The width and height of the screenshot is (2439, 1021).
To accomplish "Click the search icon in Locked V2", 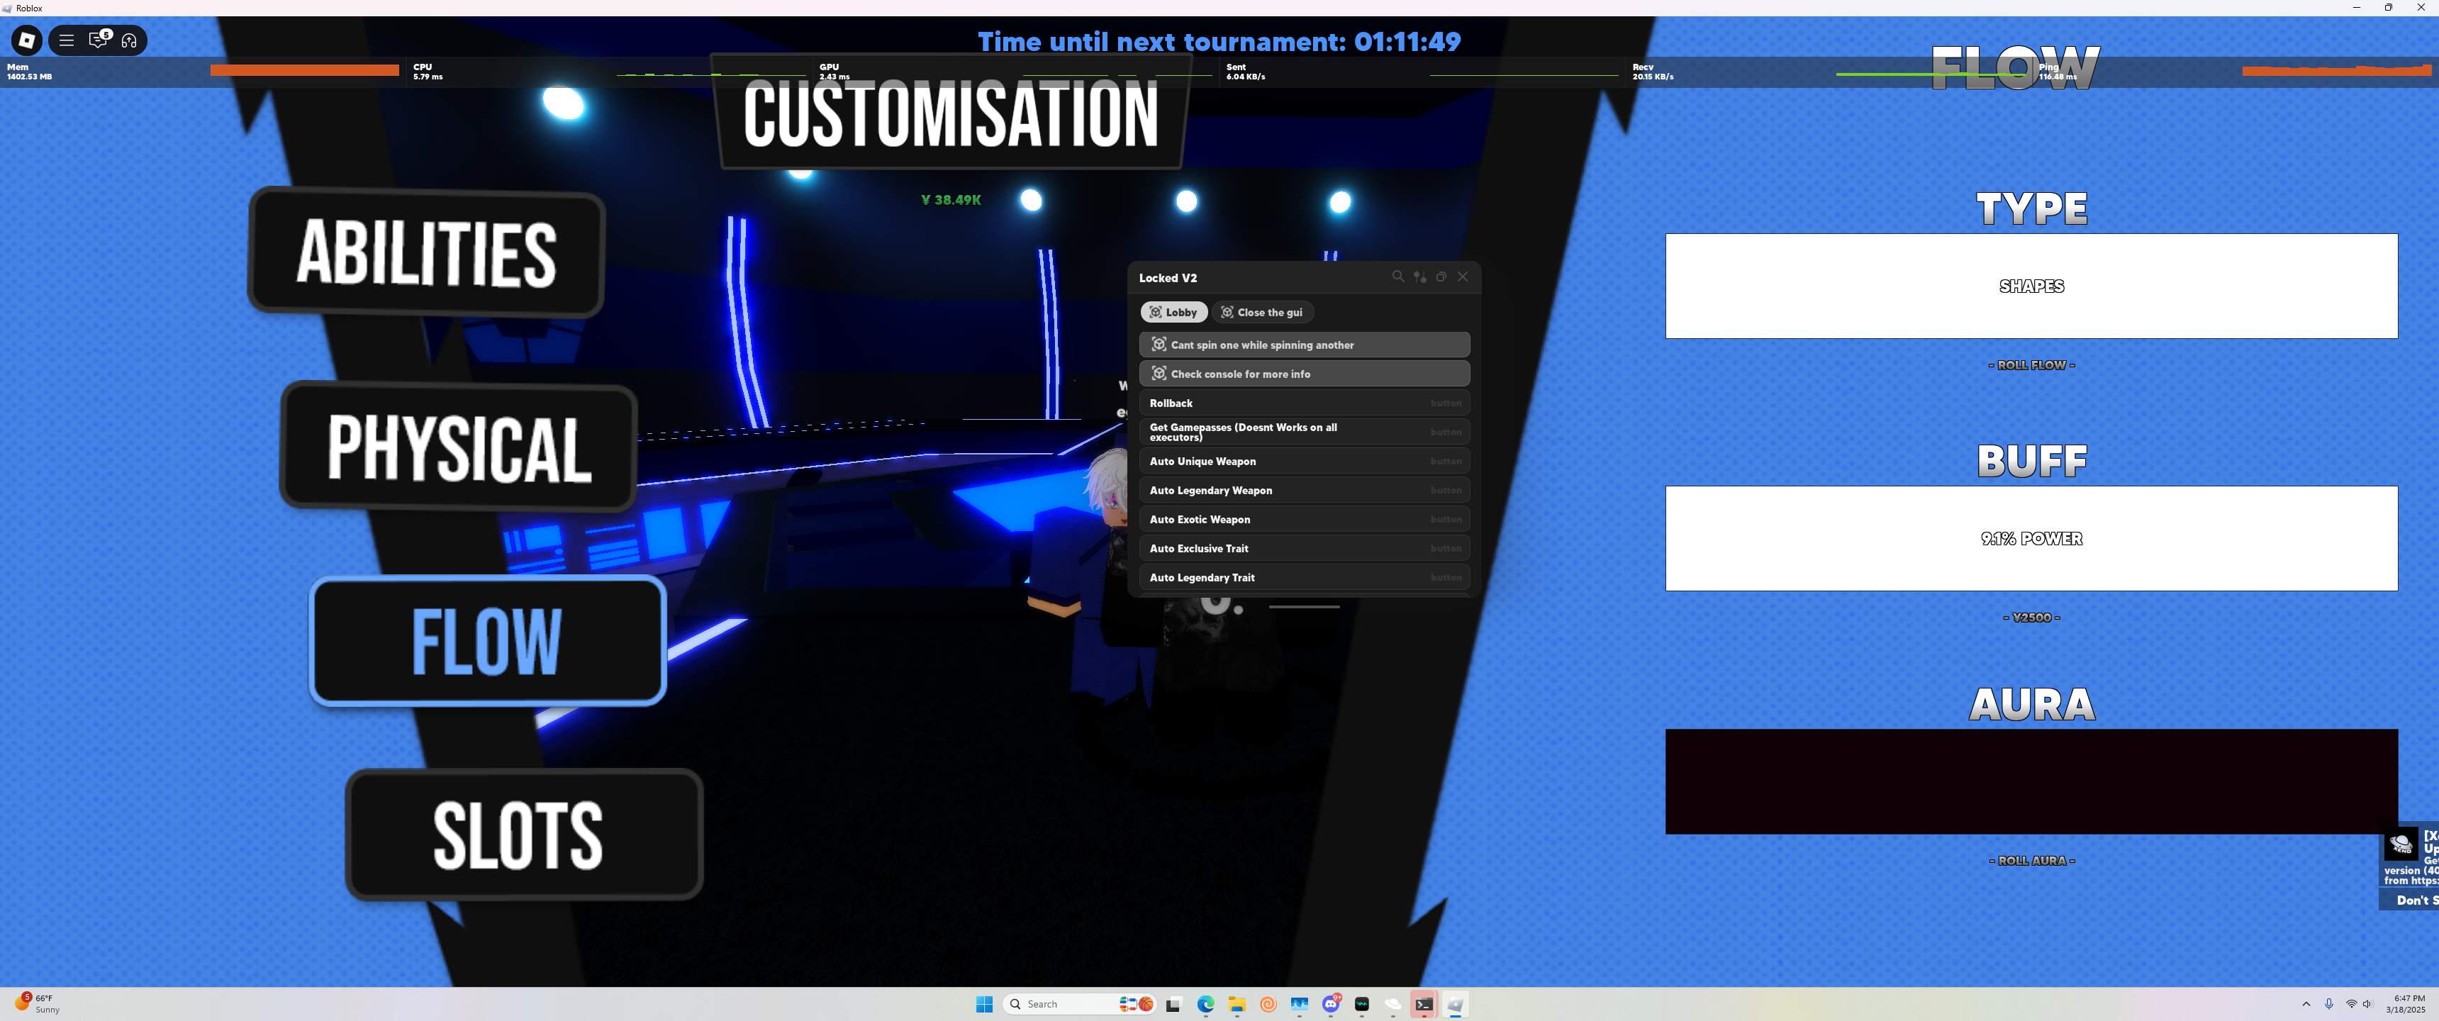I will 1397,277.
